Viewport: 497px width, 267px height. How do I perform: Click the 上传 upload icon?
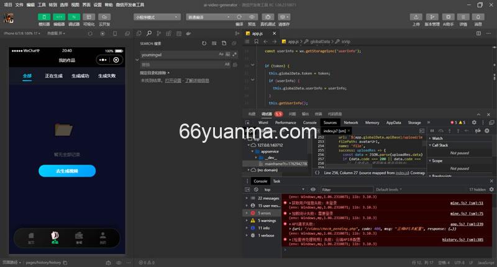point(416,17)
